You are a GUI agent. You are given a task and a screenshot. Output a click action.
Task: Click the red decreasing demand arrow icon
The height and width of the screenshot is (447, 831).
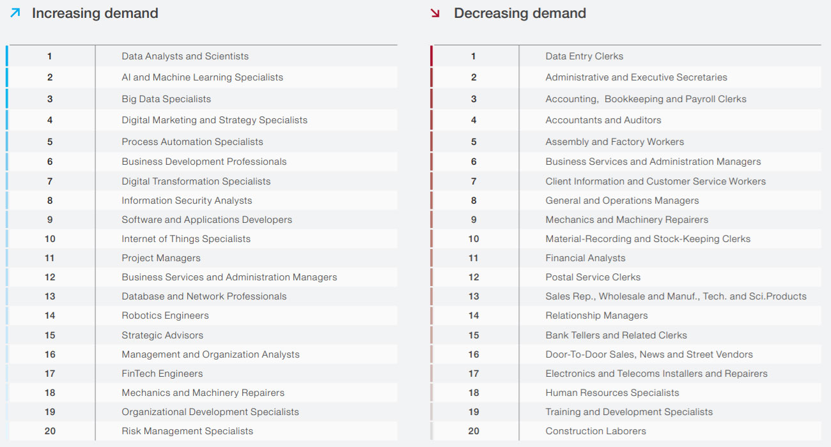(x=436, y=13)
